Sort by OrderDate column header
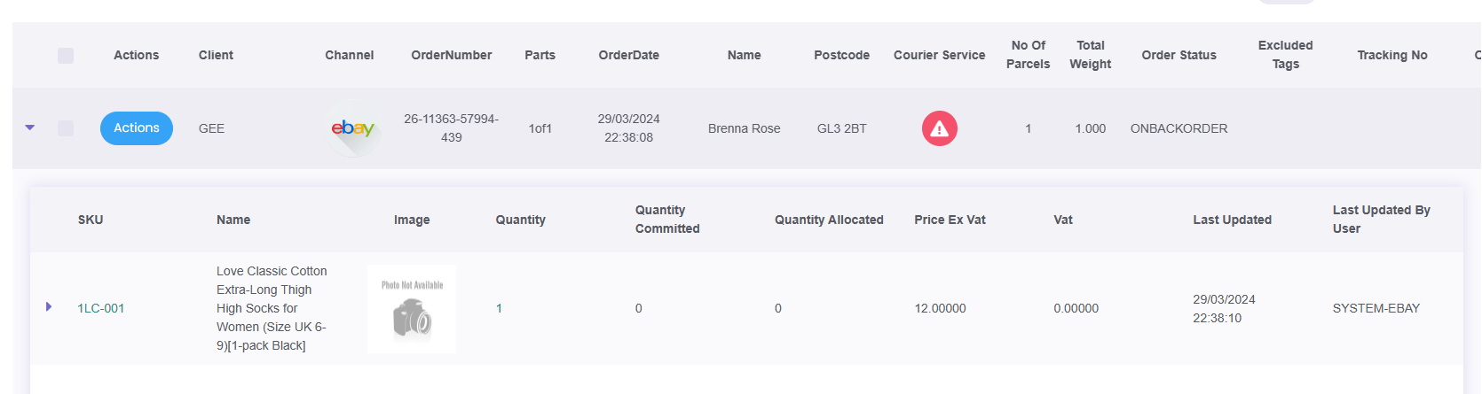Screen dimensions: 1482x394 (628, 55)
